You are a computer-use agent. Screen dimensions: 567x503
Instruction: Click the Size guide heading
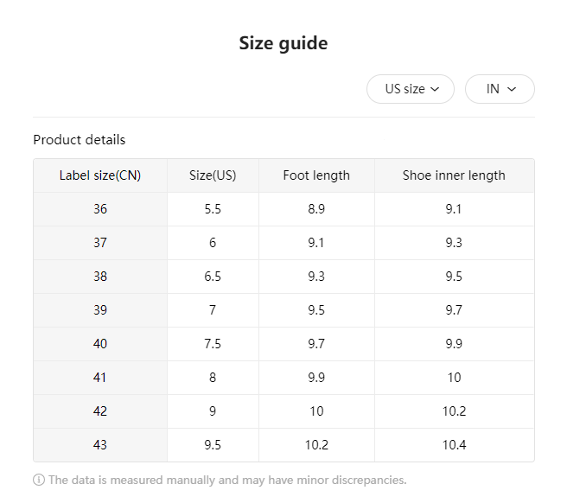coord(283,43)
